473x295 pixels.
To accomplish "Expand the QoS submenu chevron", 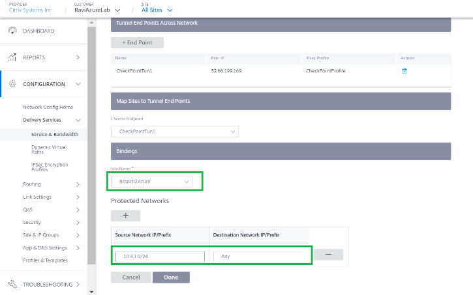I will [78, 210].
